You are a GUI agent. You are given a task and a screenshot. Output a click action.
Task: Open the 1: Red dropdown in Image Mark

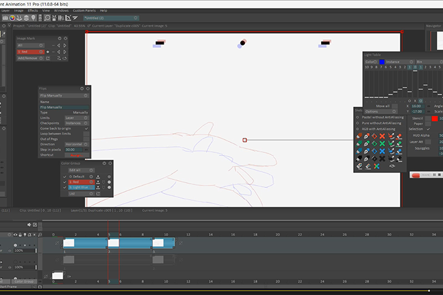30,52
